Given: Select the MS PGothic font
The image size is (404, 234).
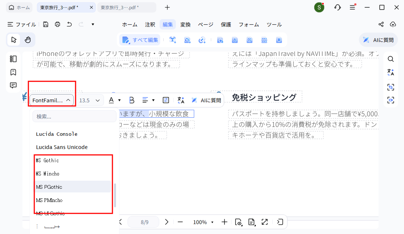Looking at the screenshot, I should click(73, 187).
